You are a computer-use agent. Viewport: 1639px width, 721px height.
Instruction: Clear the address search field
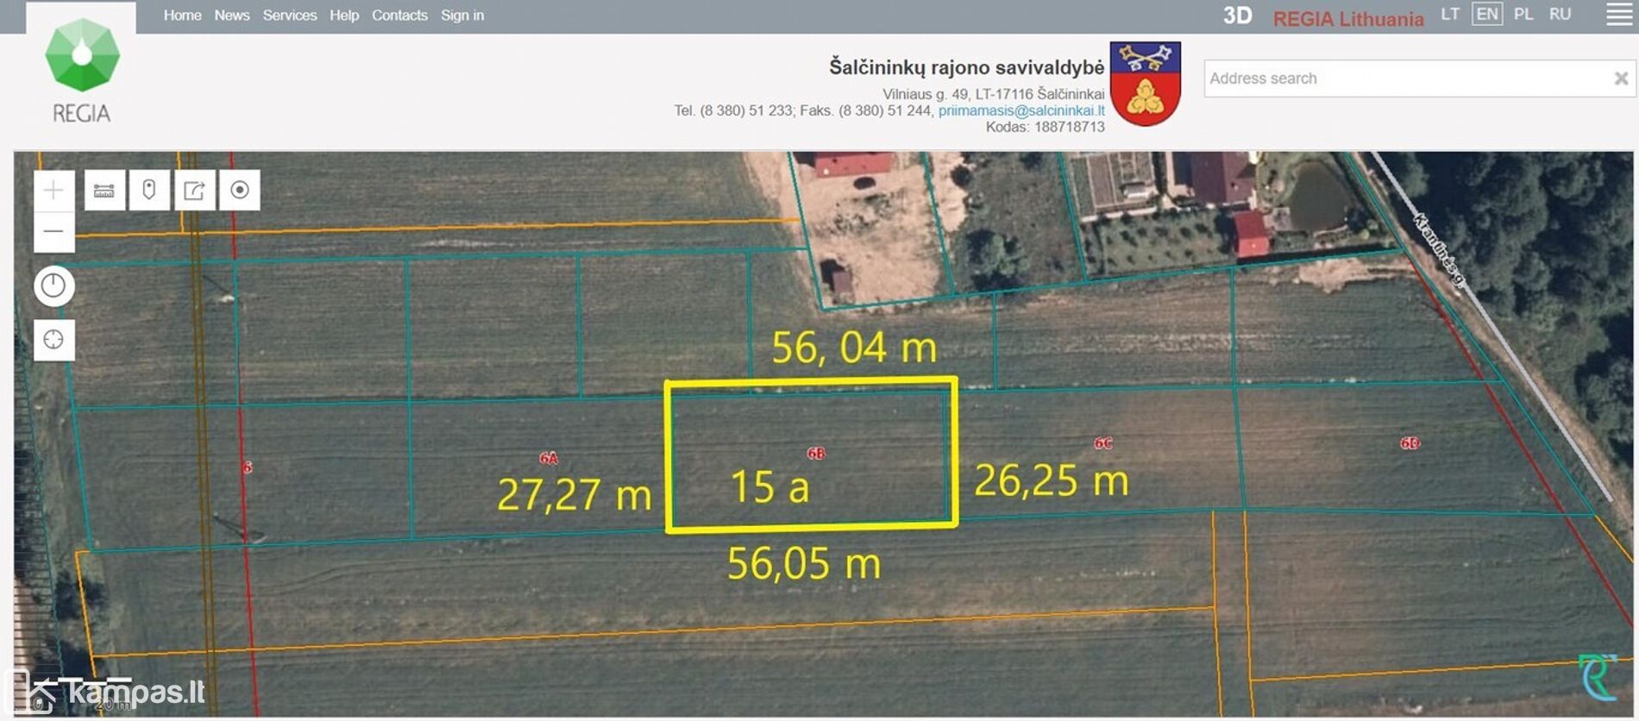tap(1621, 78)
